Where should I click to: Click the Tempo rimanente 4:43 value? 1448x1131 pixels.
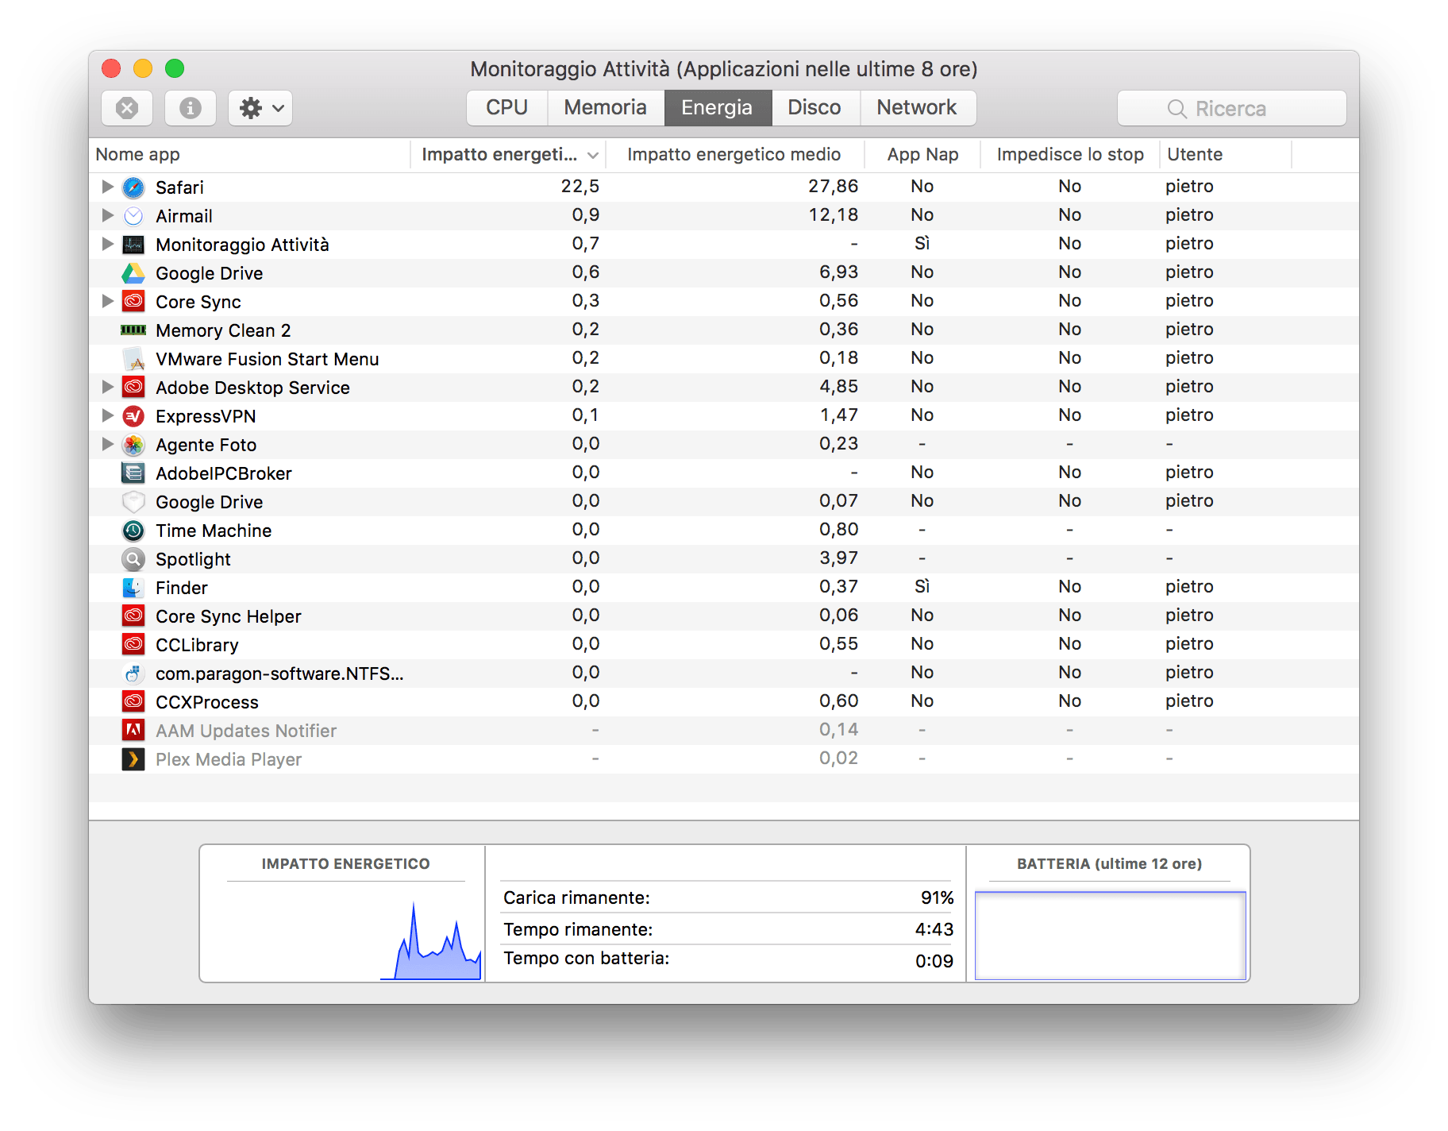pyautogui.click(x=934, y=929)
